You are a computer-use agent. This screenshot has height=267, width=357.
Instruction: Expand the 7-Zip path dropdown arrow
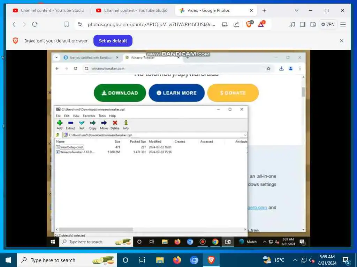click(245, 135)
